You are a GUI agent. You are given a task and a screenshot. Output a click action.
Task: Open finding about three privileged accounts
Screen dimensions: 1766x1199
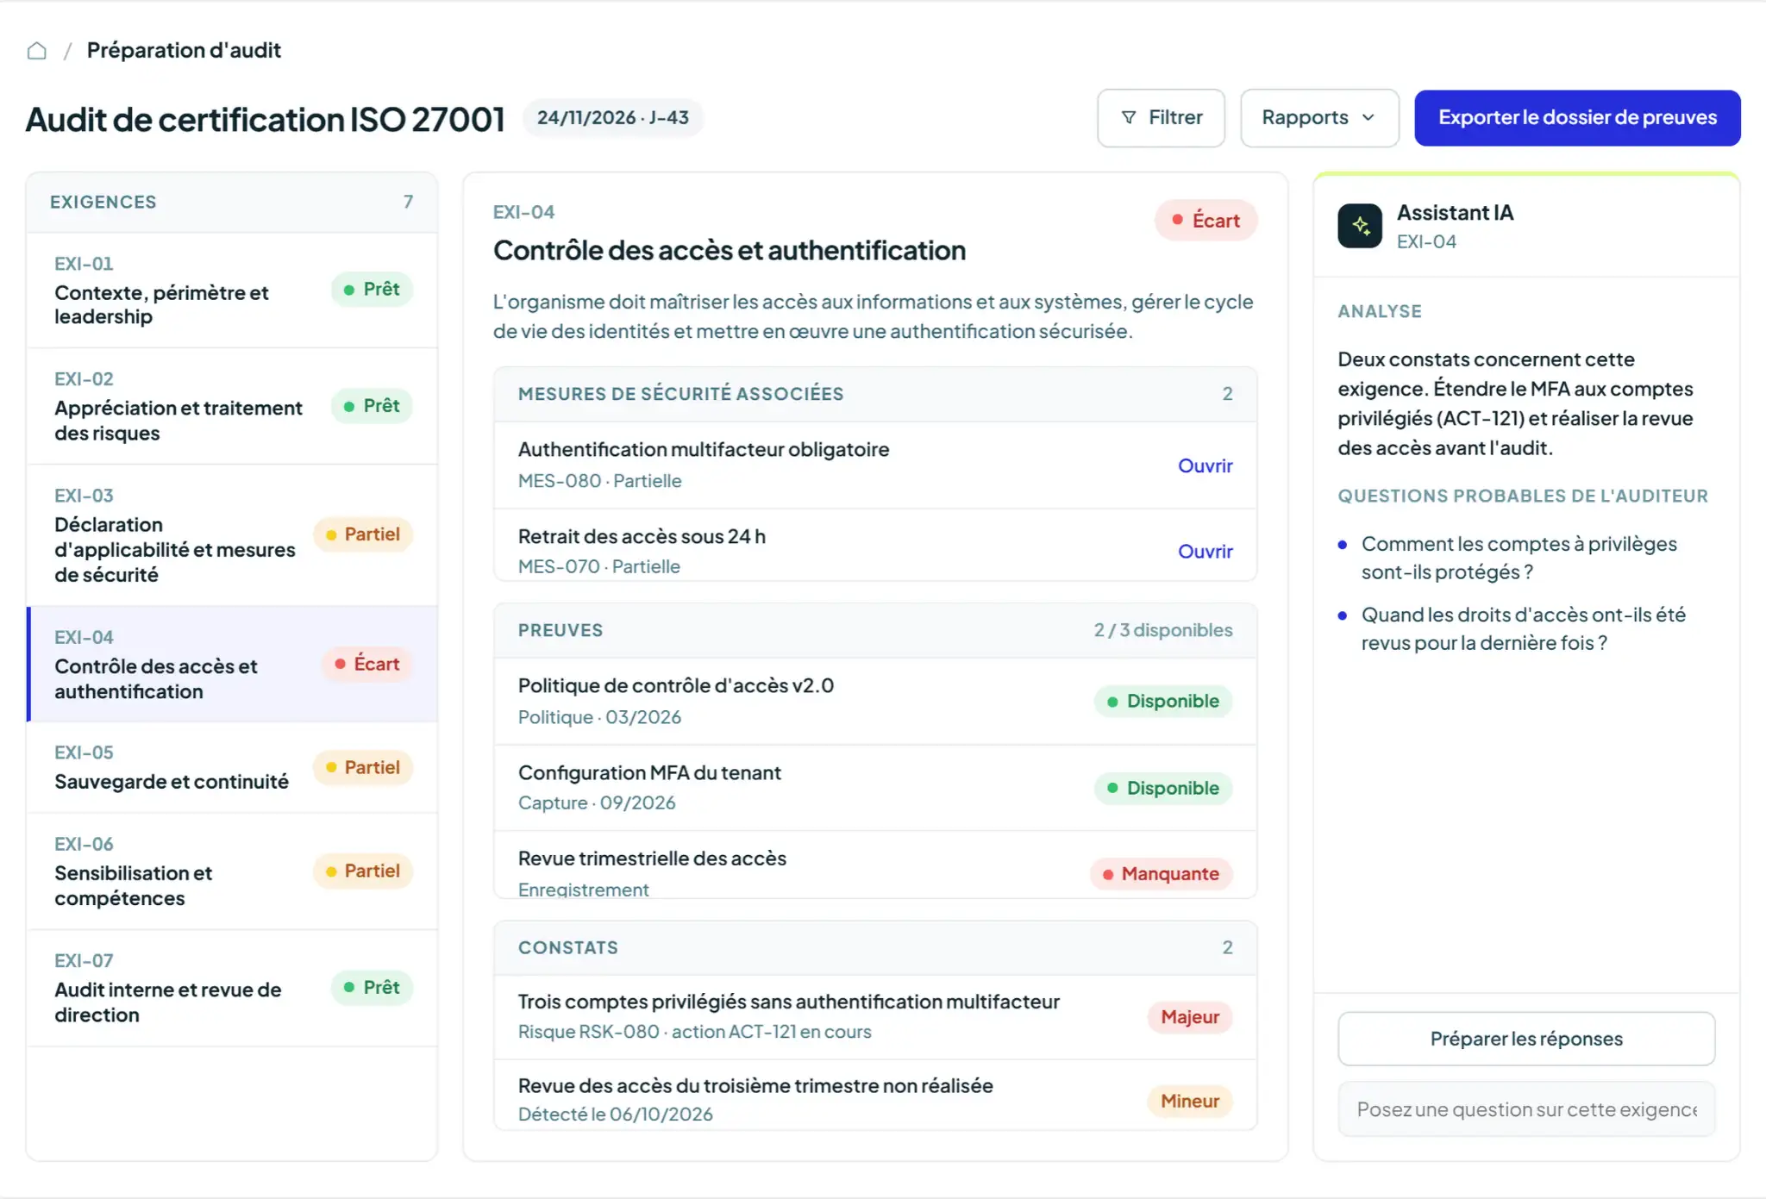click(875, 1017)
